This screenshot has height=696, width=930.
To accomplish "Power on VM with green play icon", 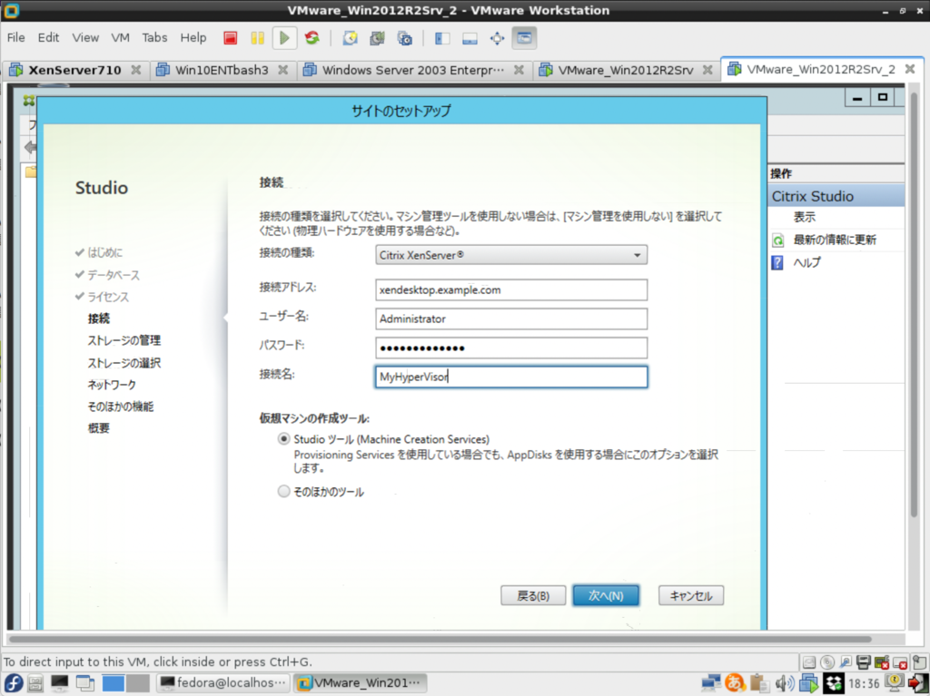I will pos(284,38).
